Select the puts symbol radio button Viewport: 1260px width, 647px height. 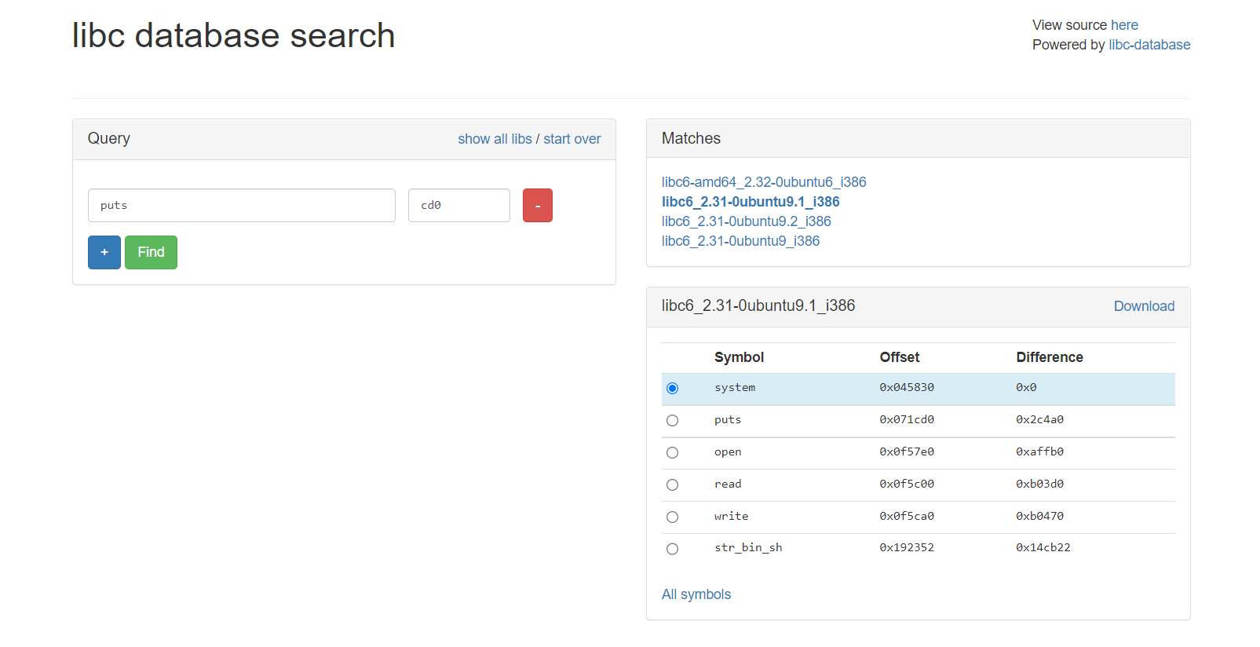point(672,420)
